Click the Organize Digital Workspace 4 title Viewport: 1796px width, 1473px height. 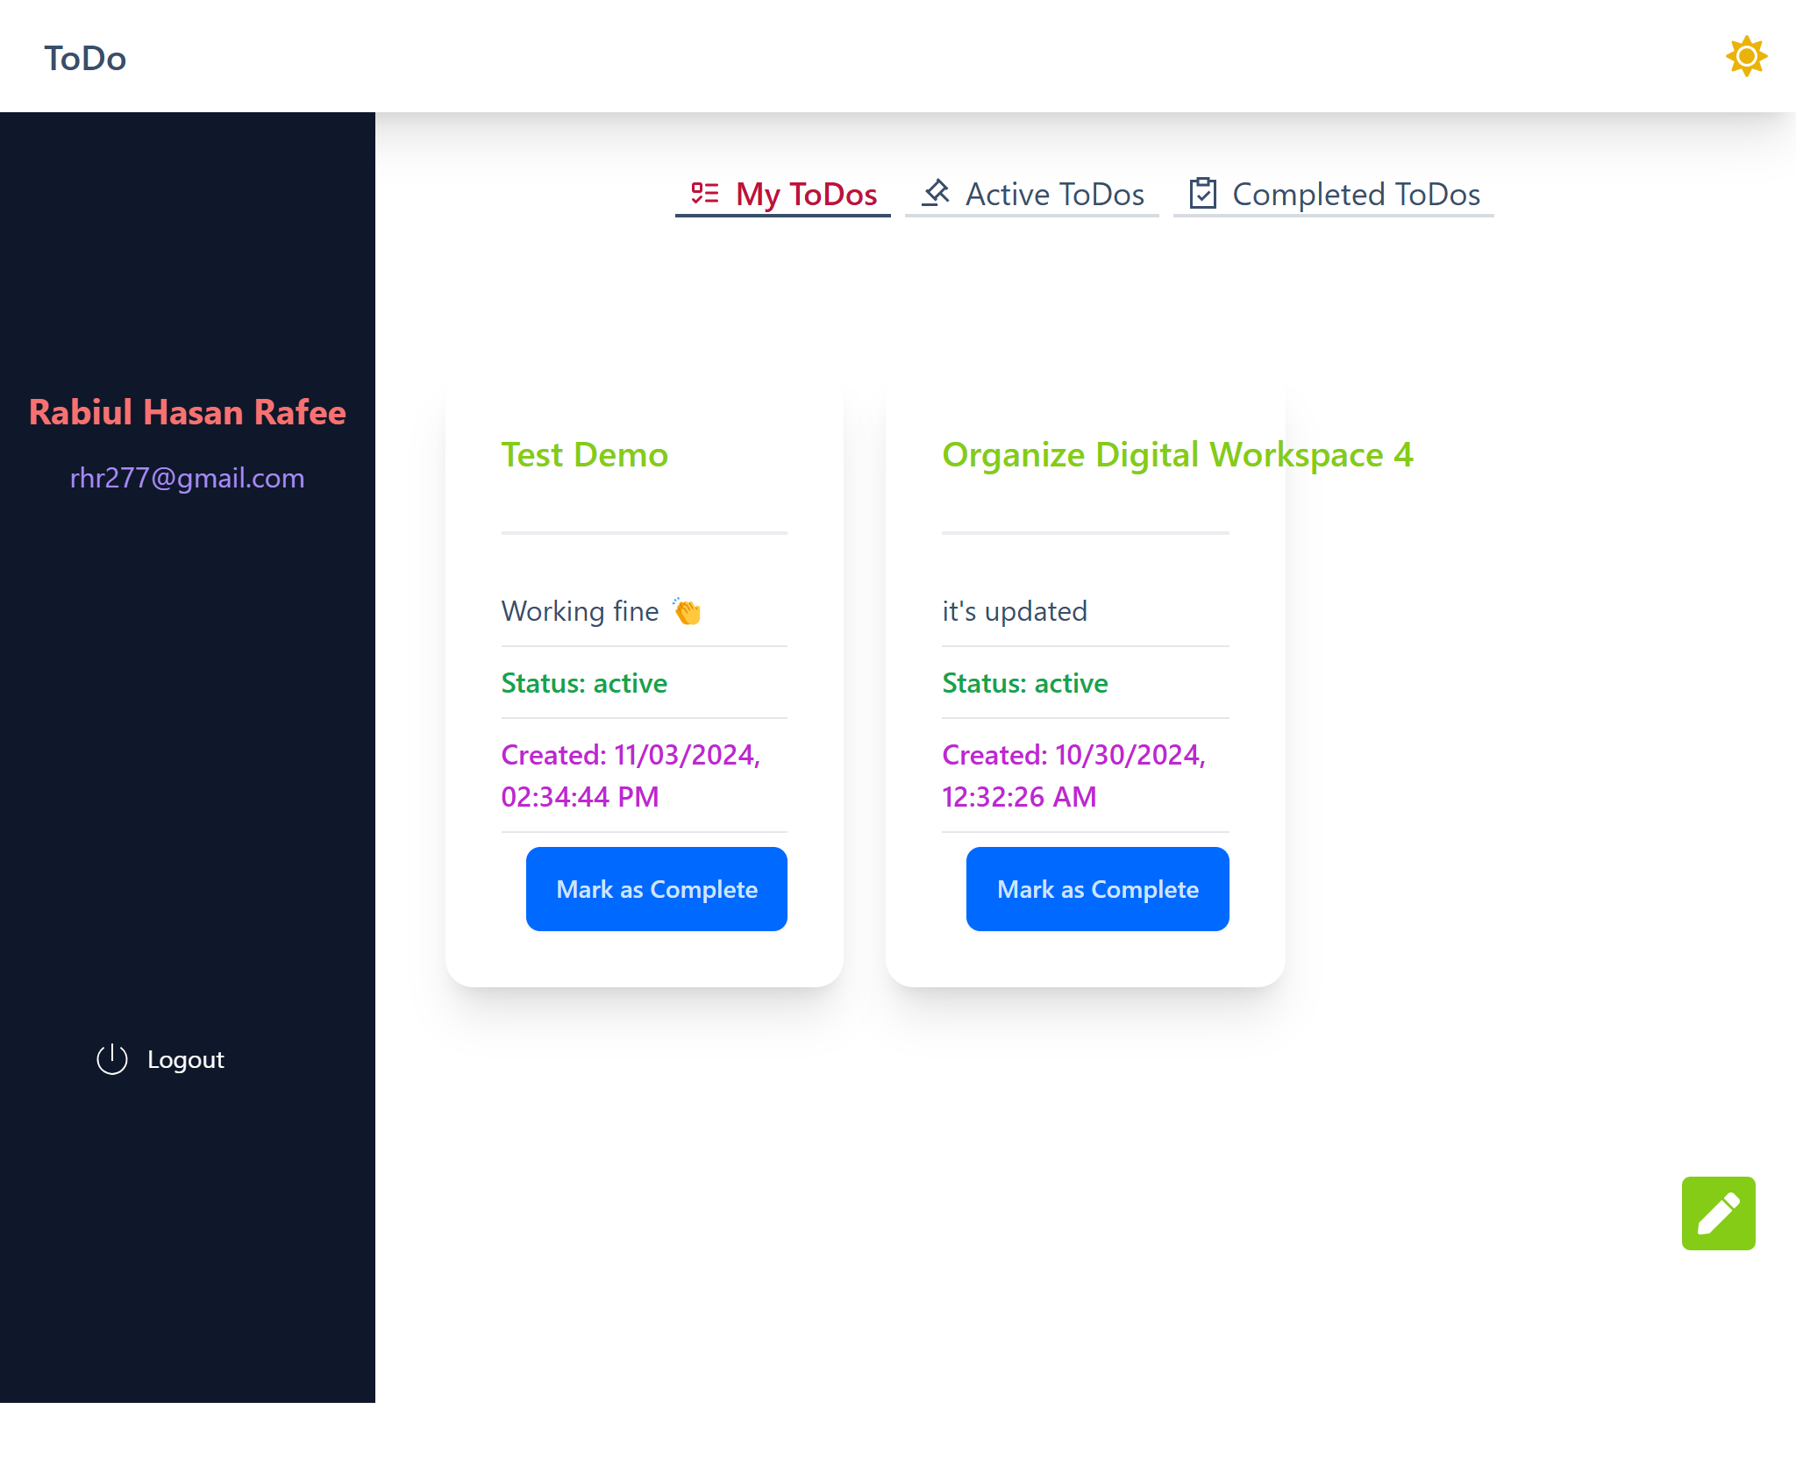click(x=1177, y=455)
